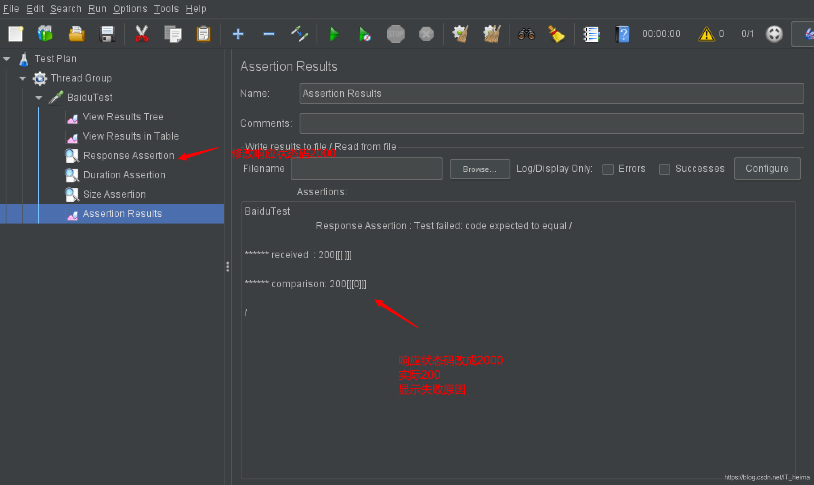
Task: Click the Shutdown threads icon
Action: 426,34
